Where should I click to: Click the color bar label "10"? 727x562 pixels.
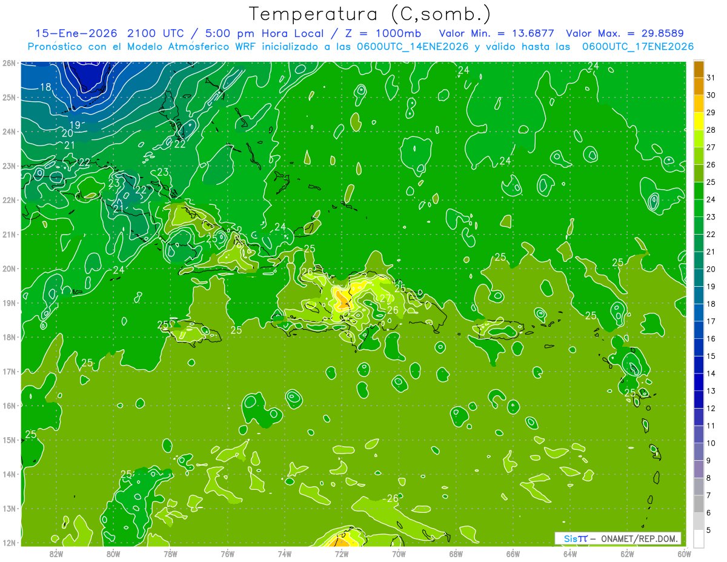711,443
